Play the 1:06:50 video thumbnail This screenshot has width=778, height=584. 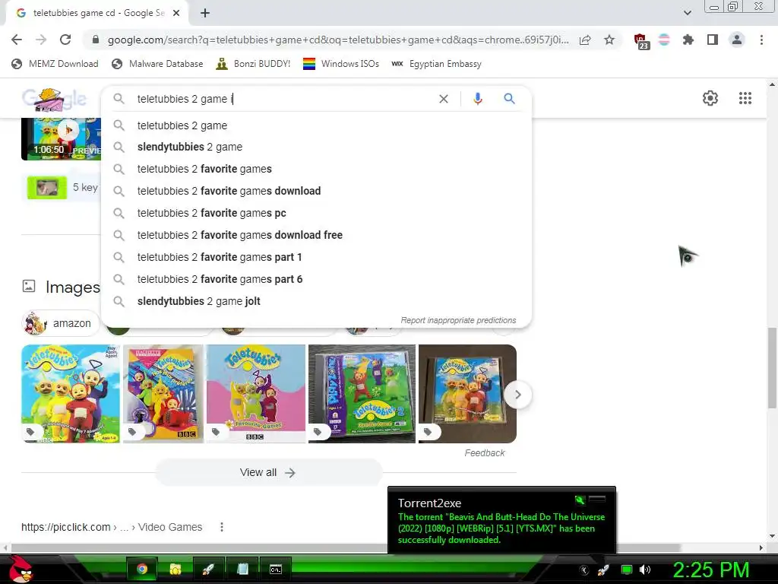click(61, 139)
